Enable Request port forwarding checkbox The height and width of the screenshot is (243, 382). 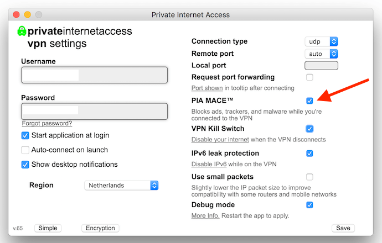(x=309, y=77)
